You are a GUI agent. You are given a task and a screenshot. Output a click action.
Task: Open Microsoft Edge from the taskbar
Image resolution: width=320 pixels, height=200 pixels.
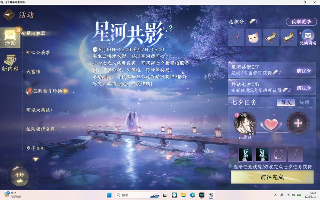pos(193,195)
